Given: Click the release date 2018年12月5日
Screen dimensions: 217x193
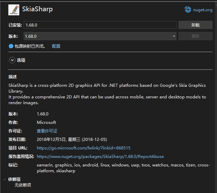Looking at the screenshot, I should click(72, 140).
